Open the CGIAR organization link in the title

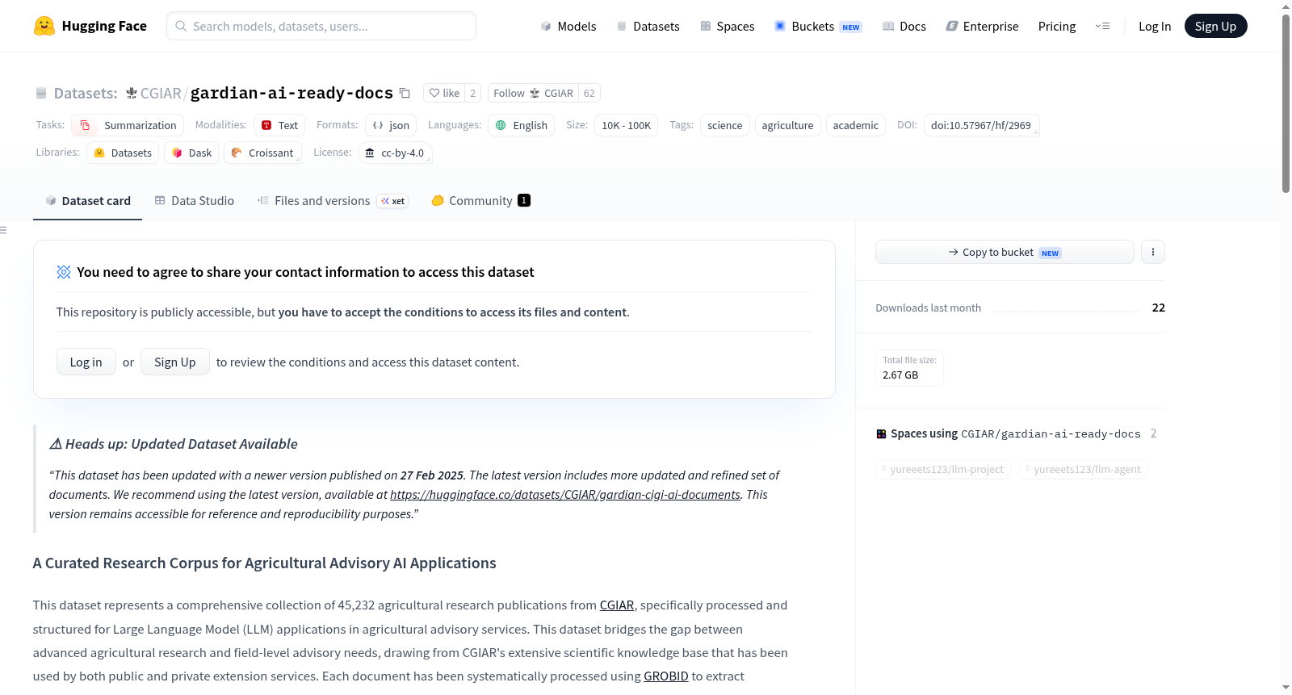click(161, 93)
